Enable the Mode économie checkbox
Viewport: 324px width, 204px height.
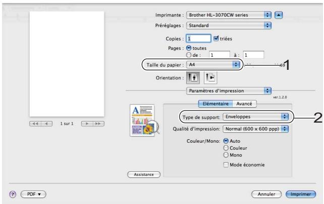click(226, 165)
